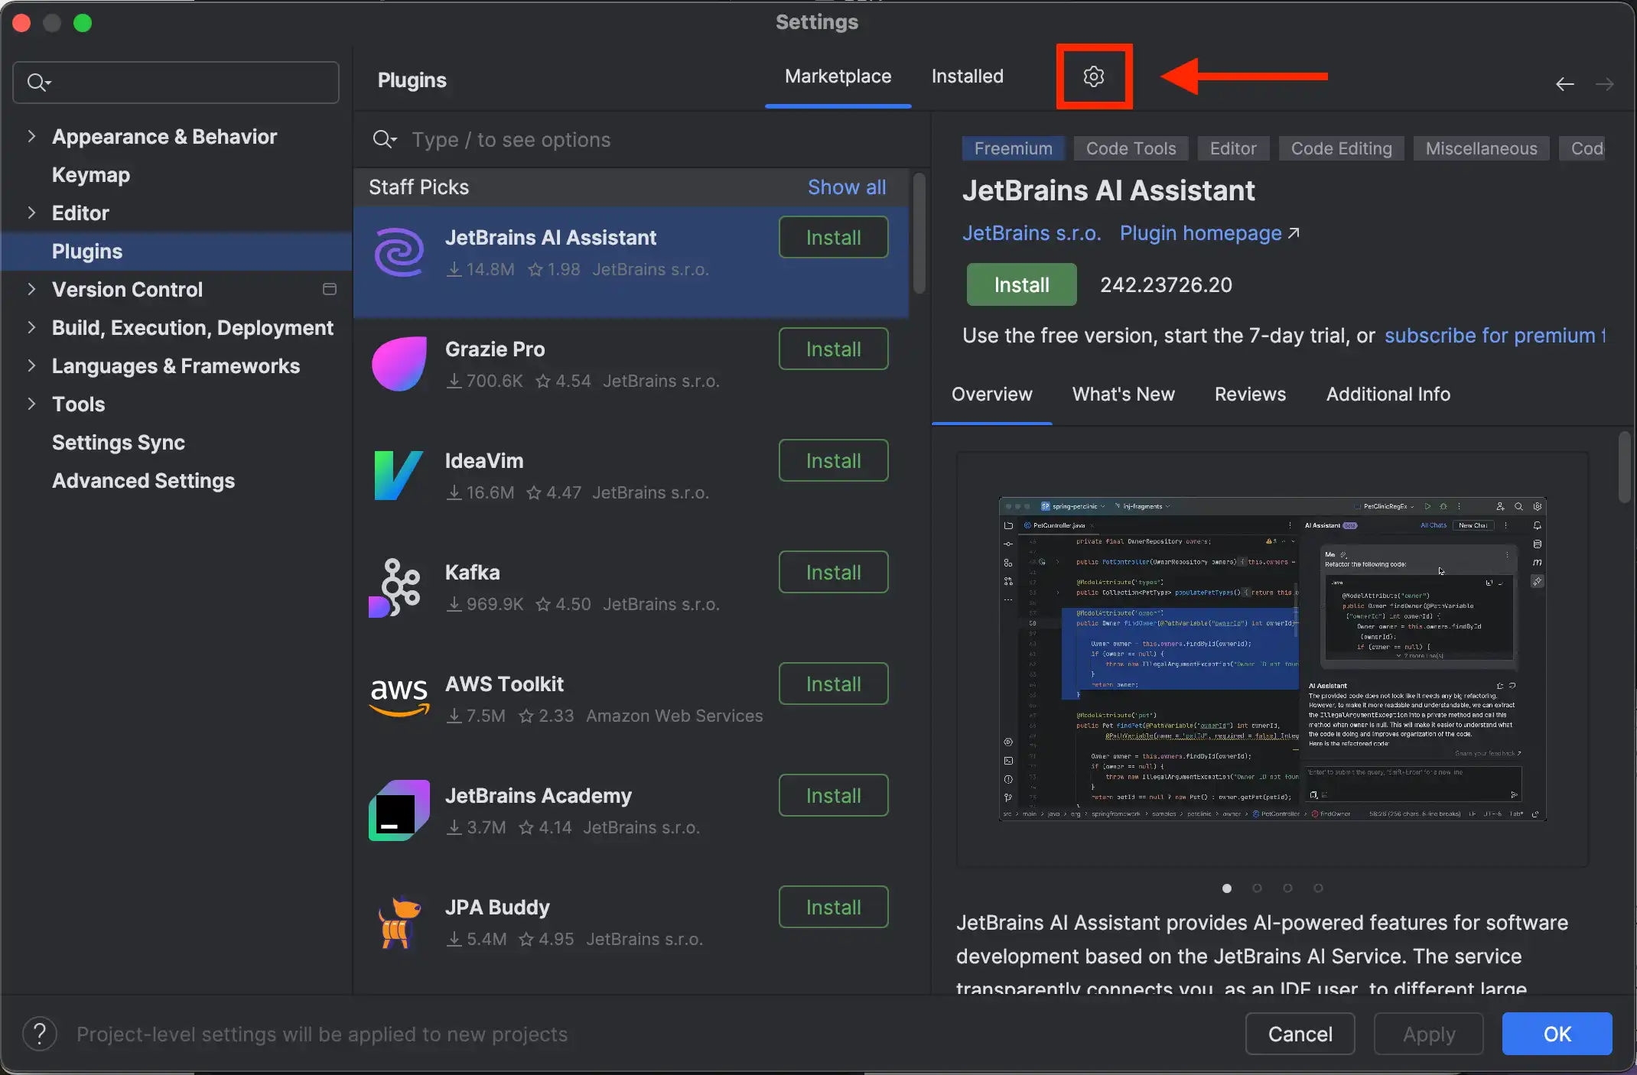The image size is (1637, 1075).
Task: Switch to the Installed plugins tab
Action: point(968,76)
